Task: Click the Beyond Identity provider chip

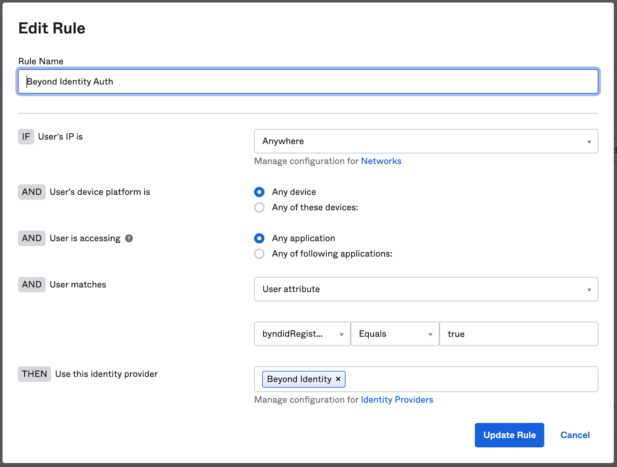Action: coord(299,379)
